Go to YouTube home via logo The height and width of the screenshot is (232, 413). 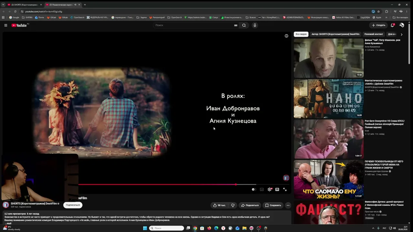click(x=19, y=25)
